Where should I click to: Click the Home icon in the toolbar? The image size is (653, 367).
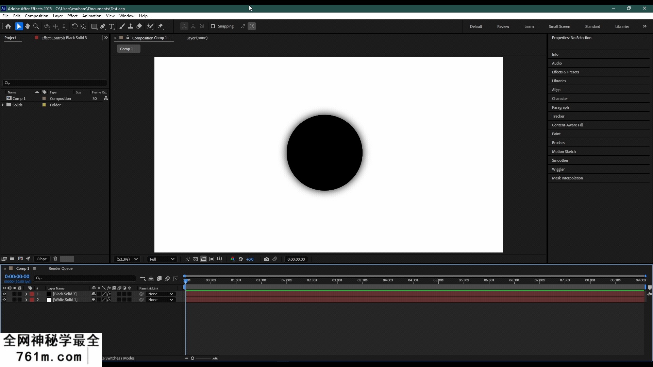[x=8, y=26]
